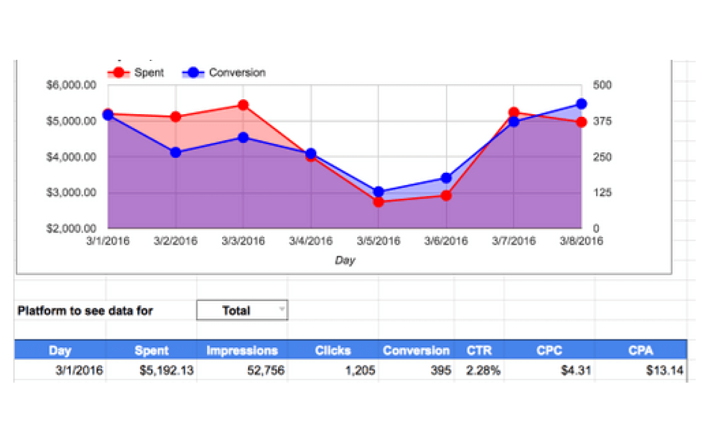Select the Day column header
Screen dimensions: 709x443
(x=60, y=351)
